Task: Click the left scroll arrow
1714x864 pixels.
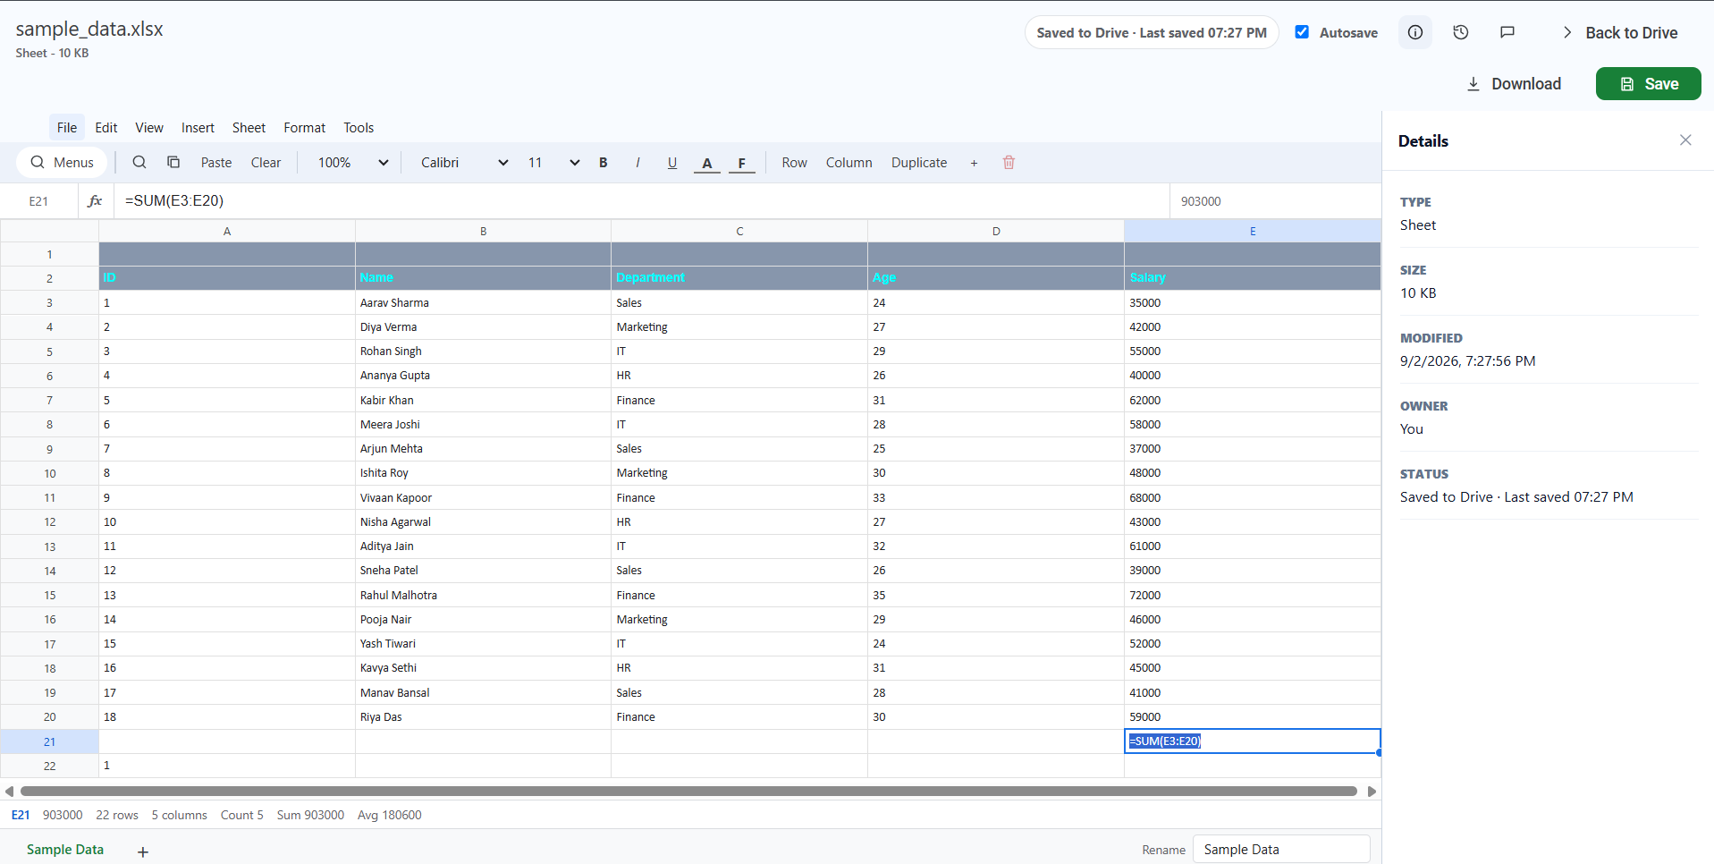Action: [x=9, y=791]
